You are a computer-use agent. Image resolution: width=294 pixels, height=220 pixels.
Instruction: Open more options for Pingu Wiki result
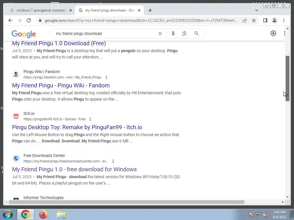(106, 77)
